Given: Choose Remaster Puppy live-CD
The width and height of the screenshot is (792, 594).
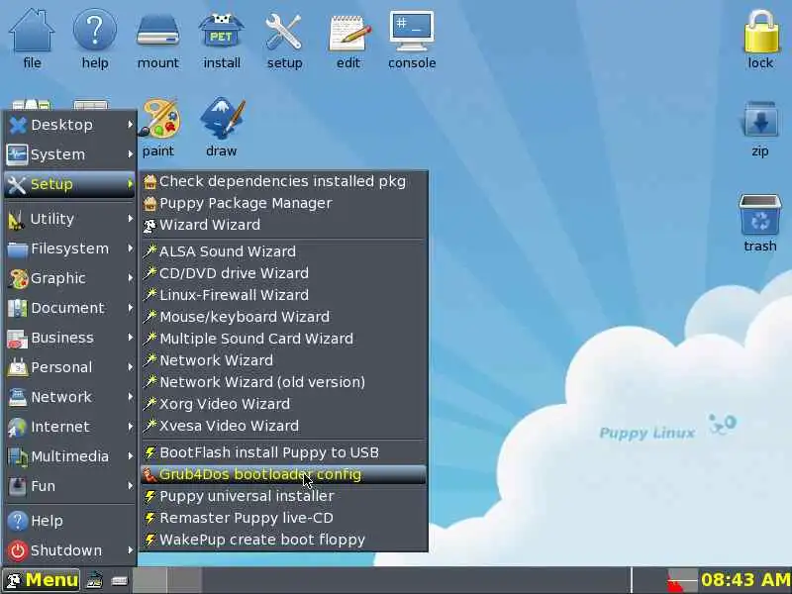Looking at the screenshot, I should tap(283, 518).
